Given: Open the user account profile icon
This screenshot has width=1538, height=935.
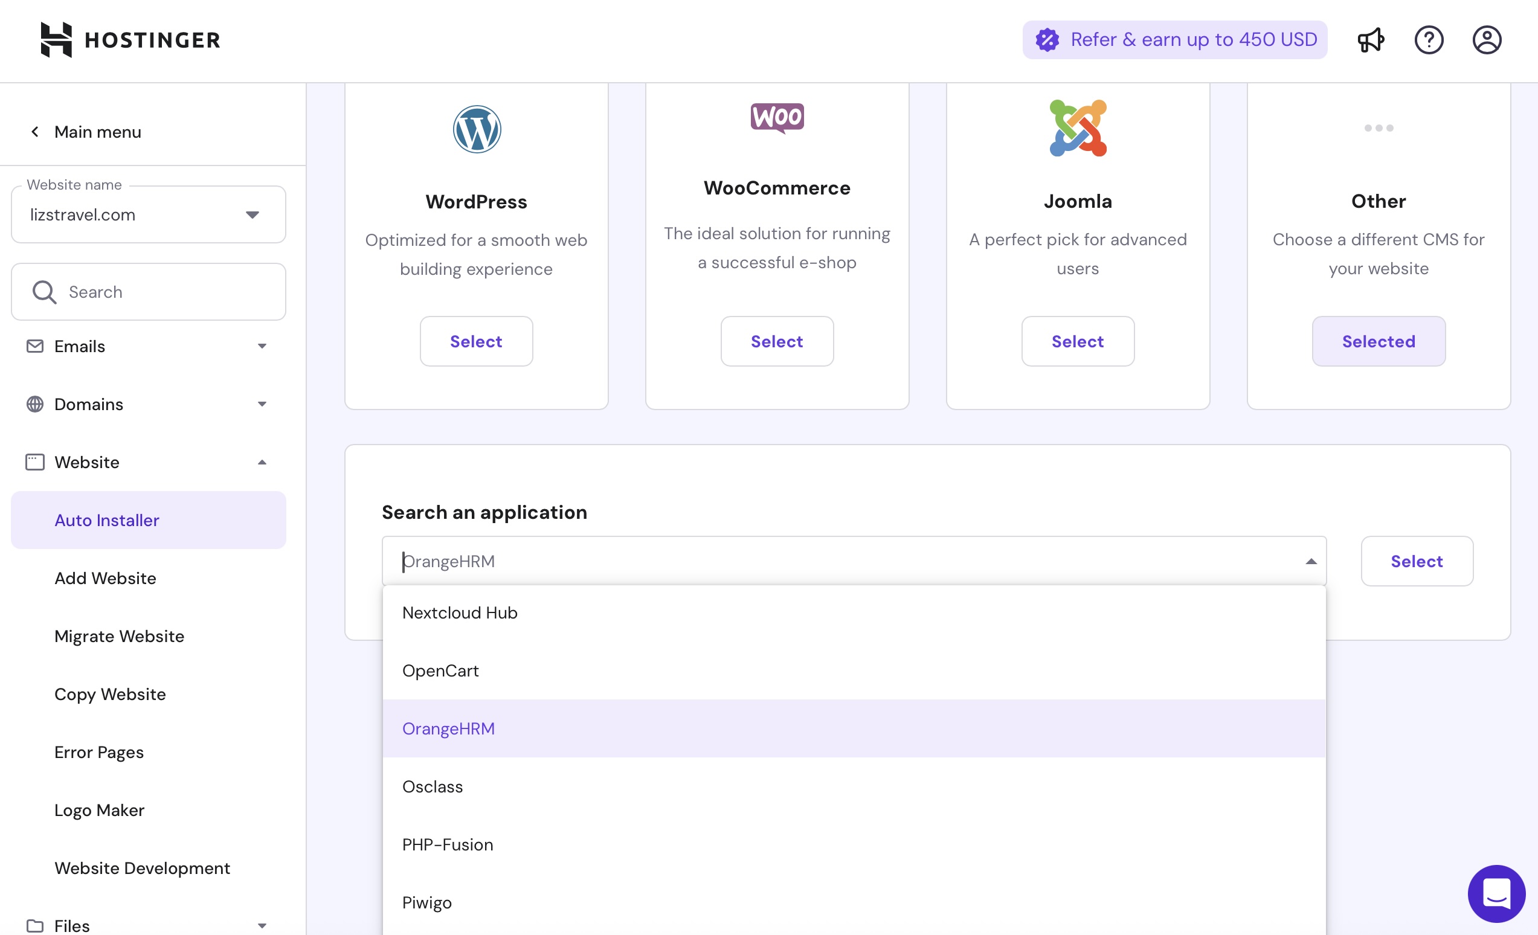Looking at the screenshot, I should click(x=1487, y=40).
